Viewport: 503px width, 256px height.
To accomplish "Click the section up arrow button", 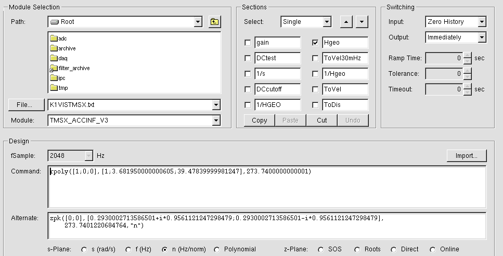I will pyautogui.click(x=346, y=22).
